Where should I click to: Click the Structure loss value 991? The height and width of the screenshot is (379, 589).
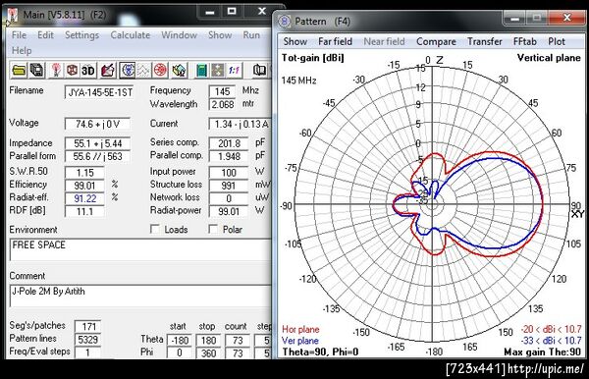click(x=229, y=186)
